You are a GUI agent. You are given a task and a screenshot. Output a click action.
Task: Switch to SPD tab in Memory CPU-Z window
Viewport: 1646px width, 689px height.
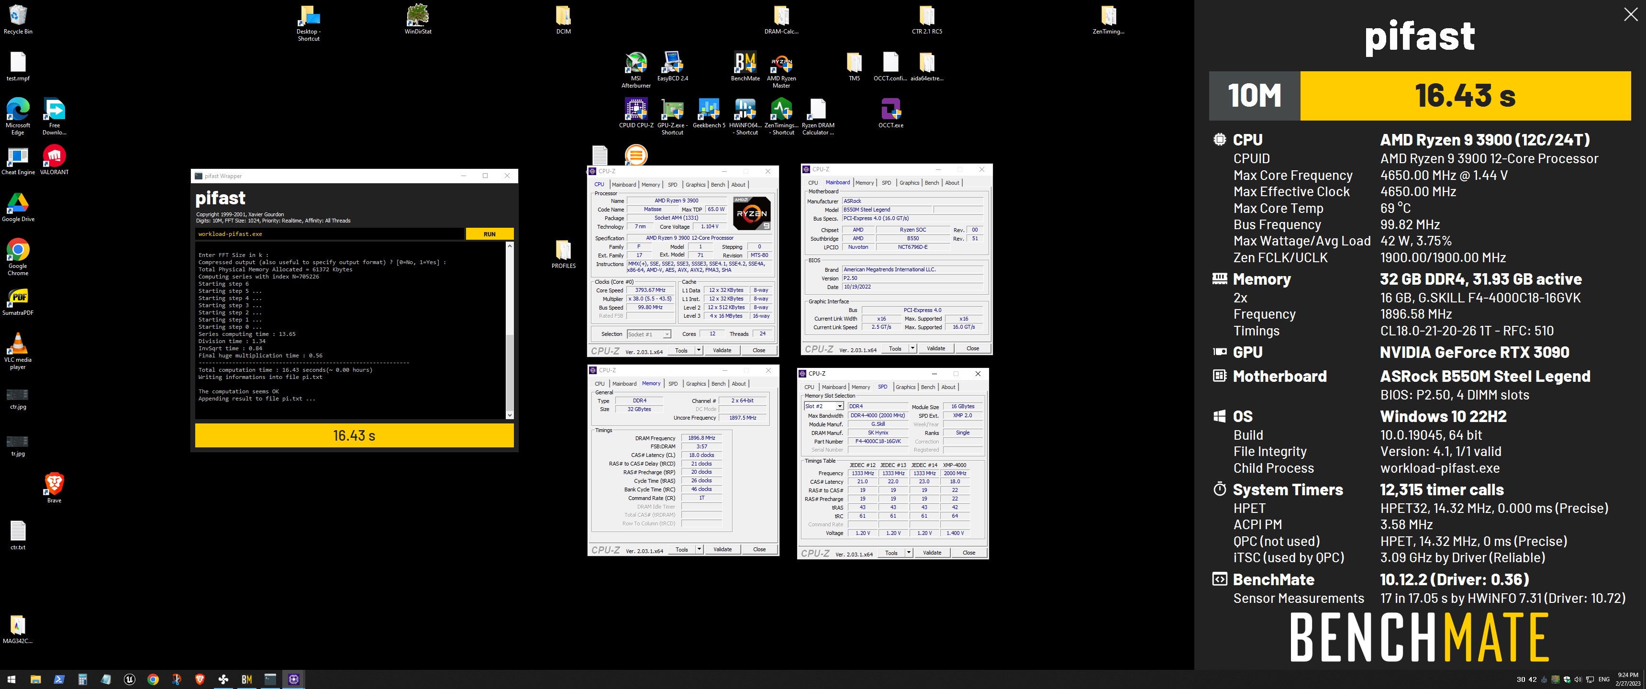tap(673, 383)
